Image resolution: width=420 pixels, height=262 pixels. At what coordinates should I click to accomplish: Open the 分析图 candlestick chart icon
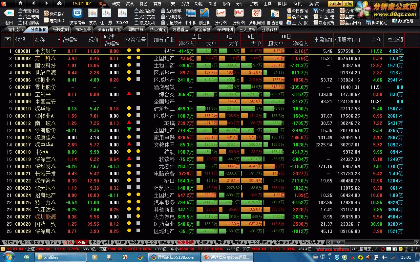239,13
